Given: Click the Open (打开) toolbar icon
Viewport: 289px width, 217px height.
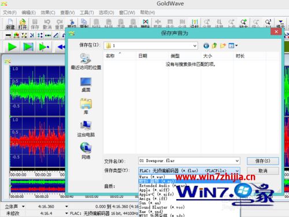Looking at the screenshot, I should [23, 24].
